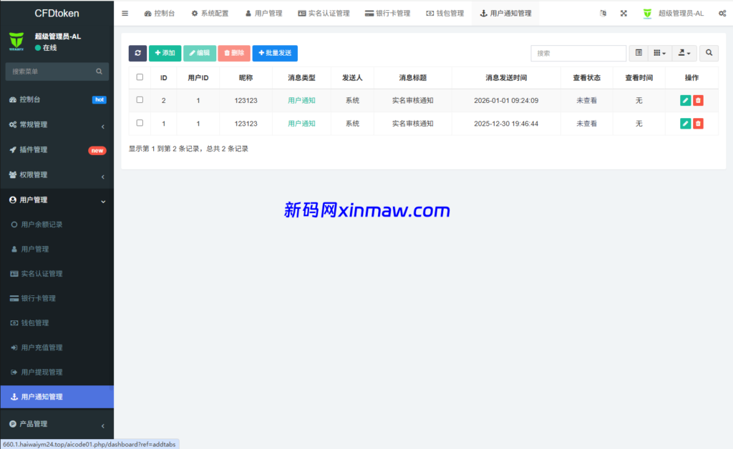The height and width of the screenshot is (449, 733).
Task: Edit notification ID 2 with pencil icon
Action: [685, 100]
